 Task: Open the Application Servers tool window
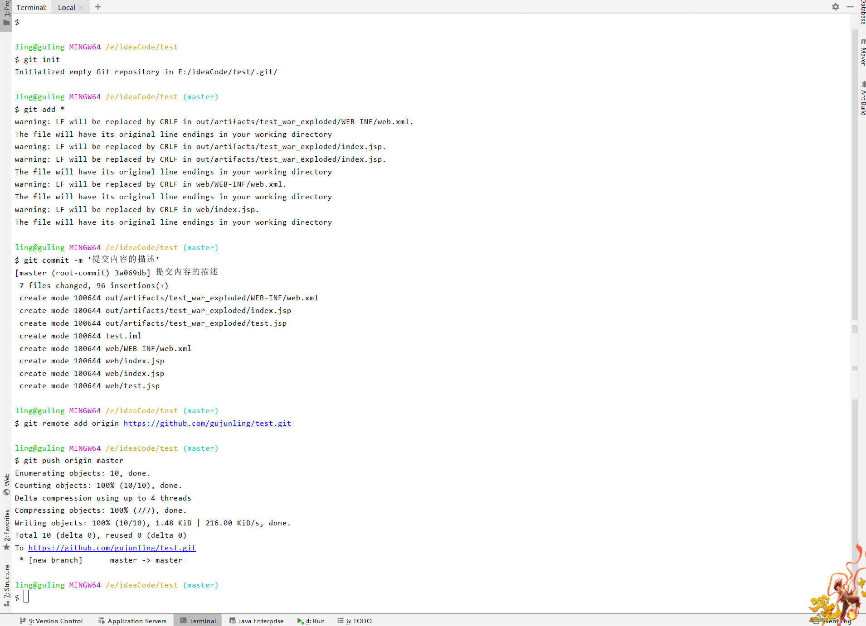[x=132, y=621]
